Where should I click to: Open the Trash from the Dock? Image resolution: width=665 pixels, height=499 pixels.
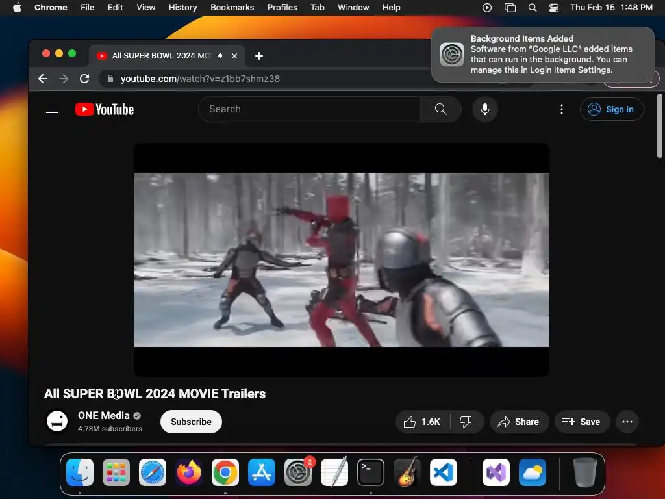pyautogui.click(x=585, y=472)
